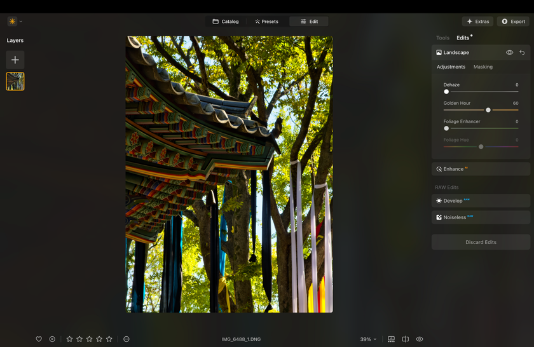Click the Landscape picture icon
This screenshot has height=347, width=534.
[x=439, y=53]
